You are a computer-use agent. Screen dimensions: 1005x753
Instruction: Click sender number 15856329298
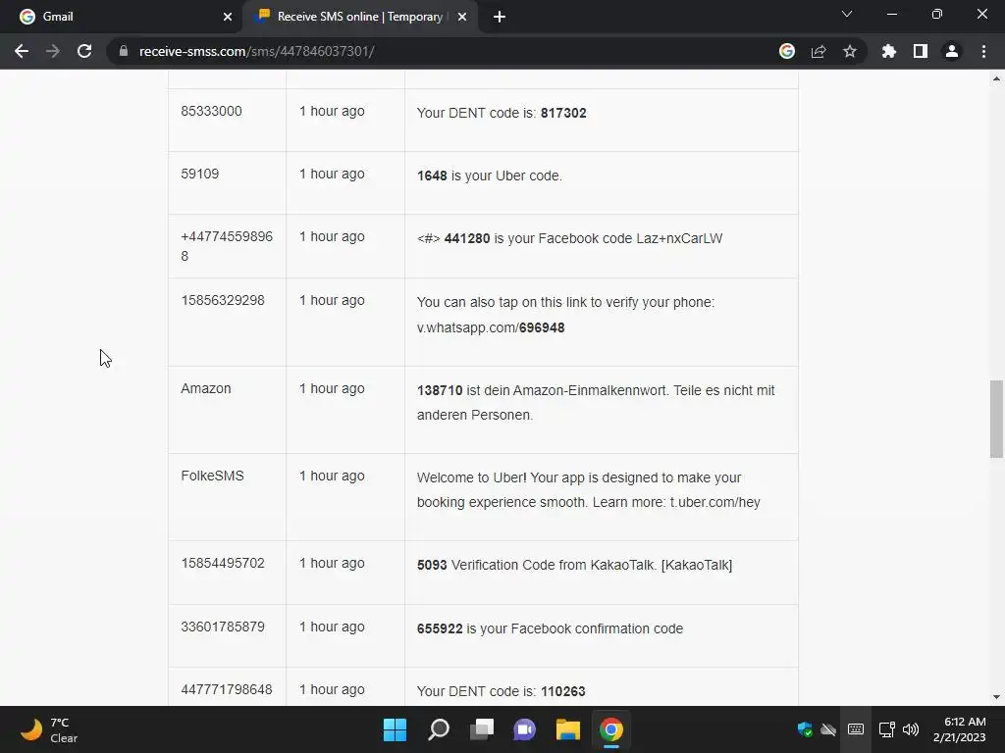point(223,300)
